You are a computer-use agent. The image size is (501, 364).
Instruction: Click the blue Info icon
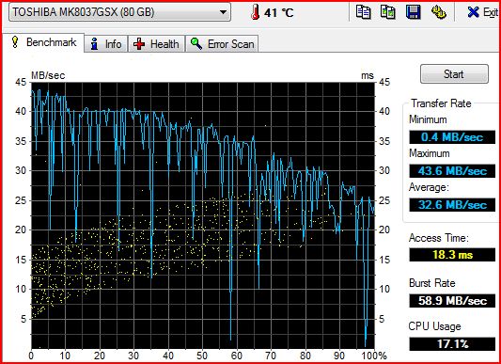pos(94,44)
